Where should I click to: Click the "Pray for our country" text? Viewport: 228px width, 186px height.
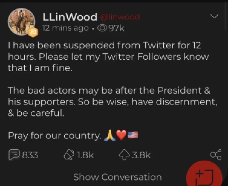(55, 135)
